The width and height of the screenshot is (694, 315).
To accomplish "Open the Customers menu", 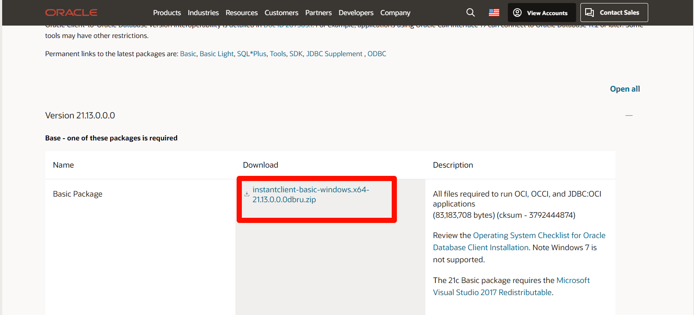I will pyautogui.click(x=282, y=13).
